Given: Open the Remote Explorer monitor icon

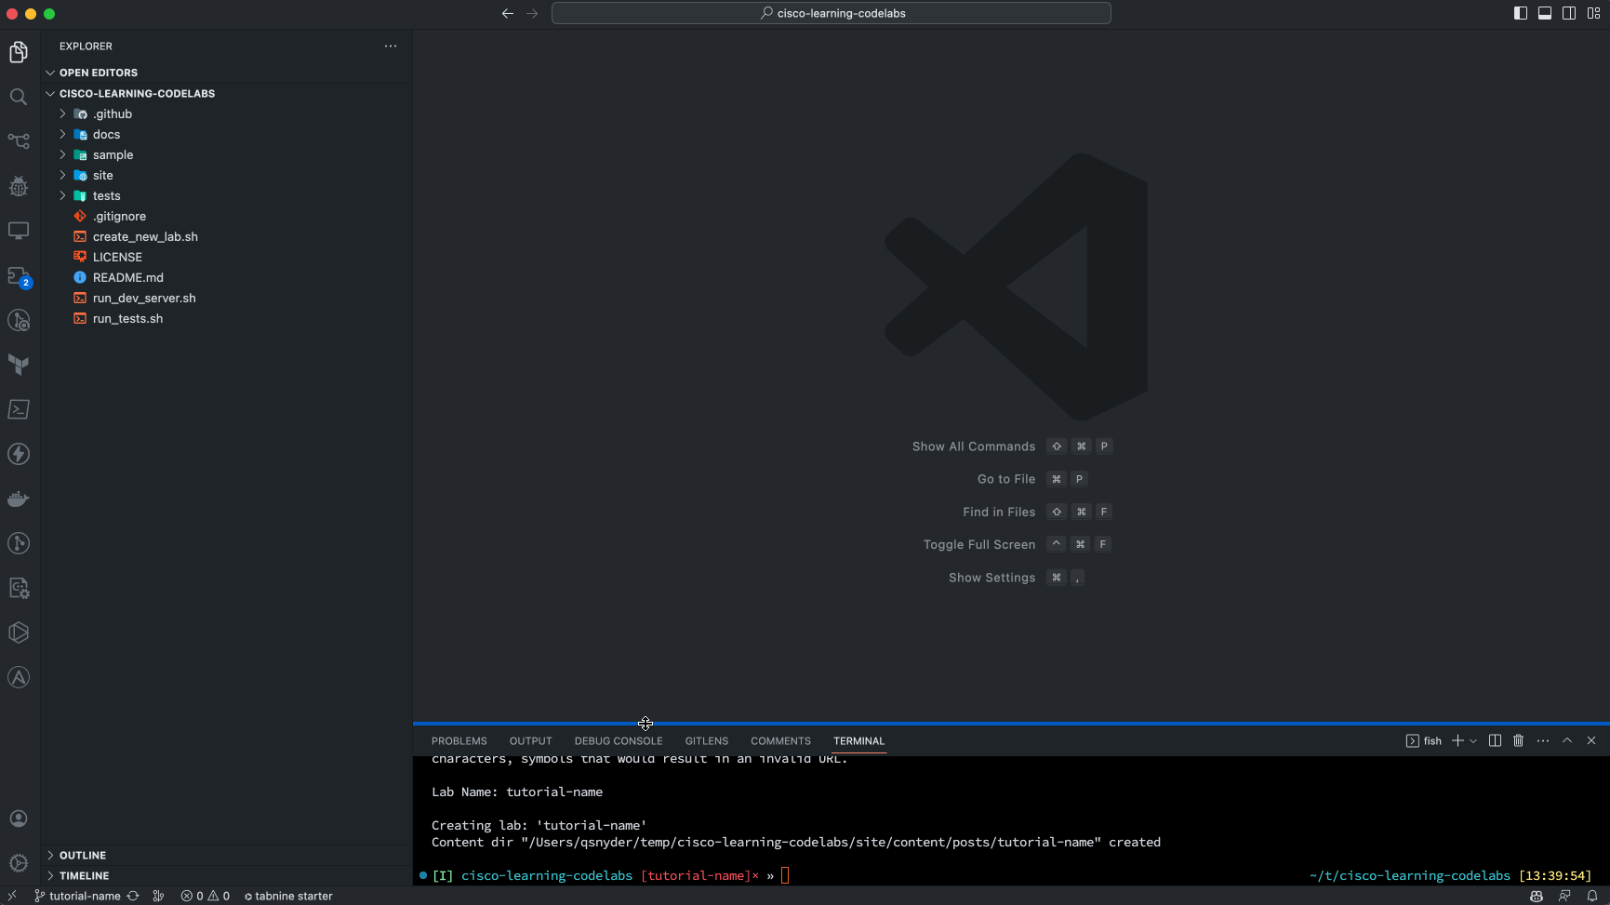Looking at the screenshot, I should tap(19, 231).
